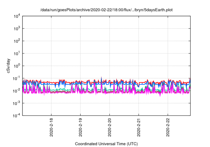210x147 pixels.
Task: Click the 2020-2-22 date tick label
Action: click(x=168, y=127)
